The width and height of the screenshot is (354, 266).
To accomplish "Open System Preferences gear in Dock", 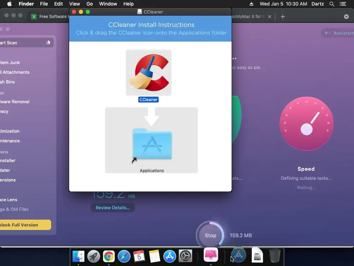I will pyautogui.click(x=185, y=256).
